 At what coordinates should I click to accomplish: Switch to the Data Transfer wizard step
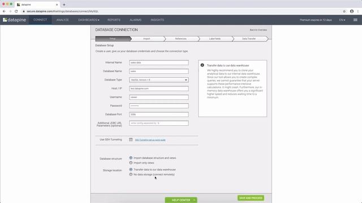249,39
